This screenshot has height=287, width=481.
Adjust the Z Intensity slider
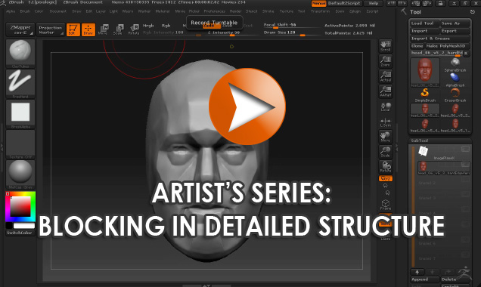pyautogui.click(x=233, y=33)
